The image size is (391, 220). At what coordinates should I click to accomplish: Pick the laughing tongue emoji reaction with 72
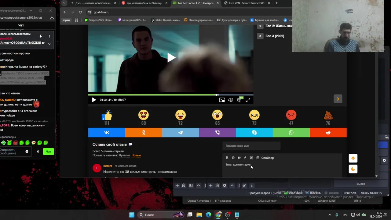click(181, 115)
